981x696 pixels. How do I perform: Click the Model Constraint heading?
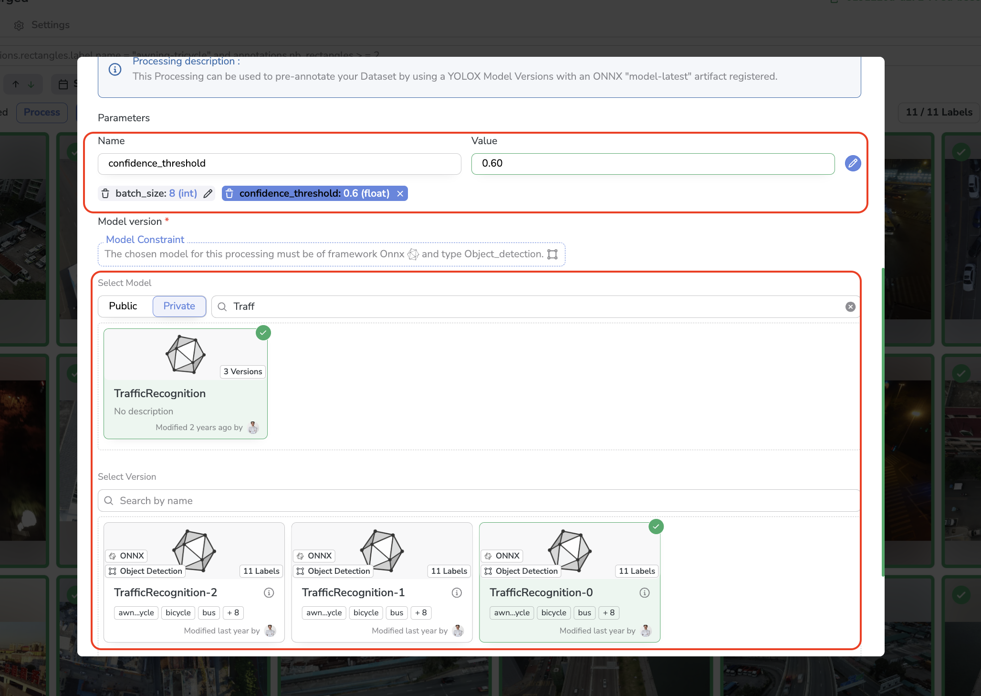(x=145, y=240)
